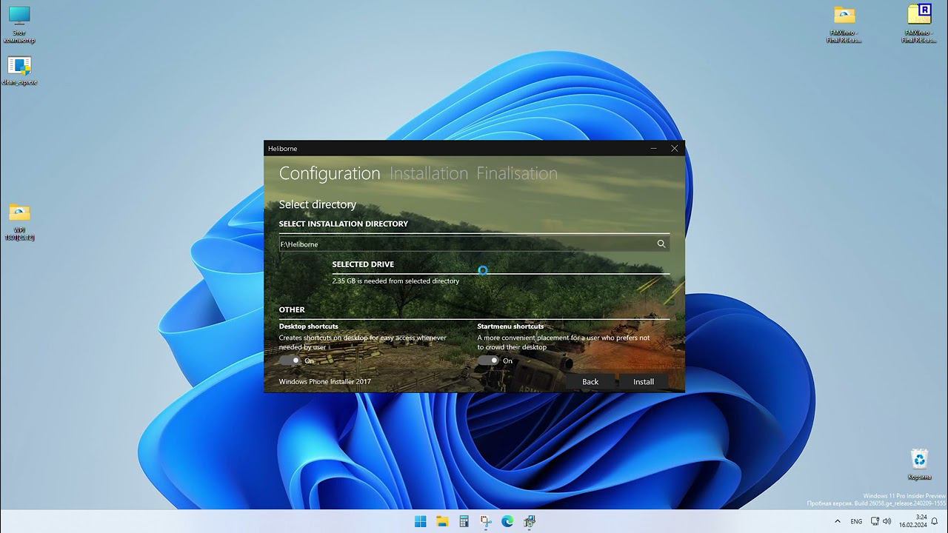Click the 'SELECTED DRIVE' label

click(363, 264)
